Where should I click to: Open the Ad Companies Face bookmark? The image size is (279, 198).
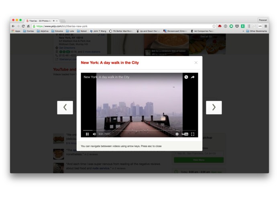click(x=202, y=31)
